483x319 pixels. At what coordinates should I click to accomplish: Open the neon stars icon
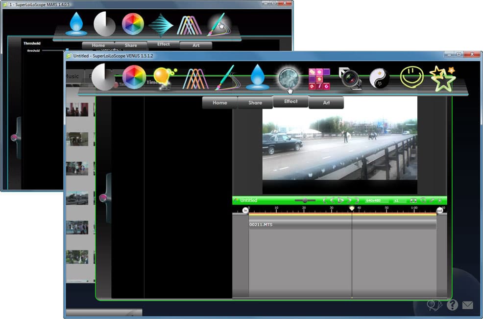click(x=443, y=79)
